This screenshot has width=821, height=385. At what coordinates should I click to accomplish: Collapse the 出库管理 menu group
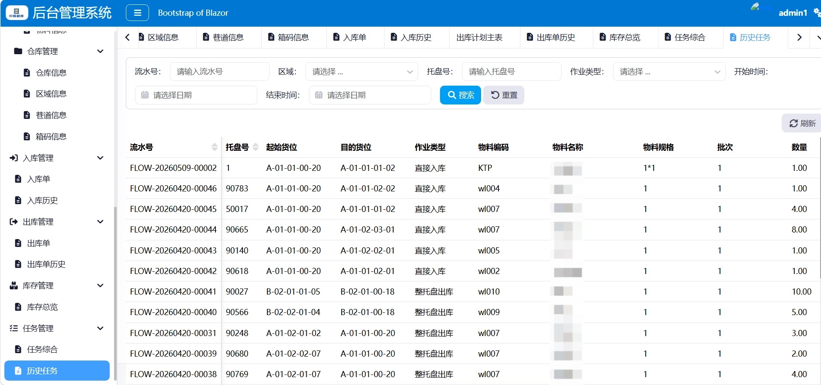[100, 222]
